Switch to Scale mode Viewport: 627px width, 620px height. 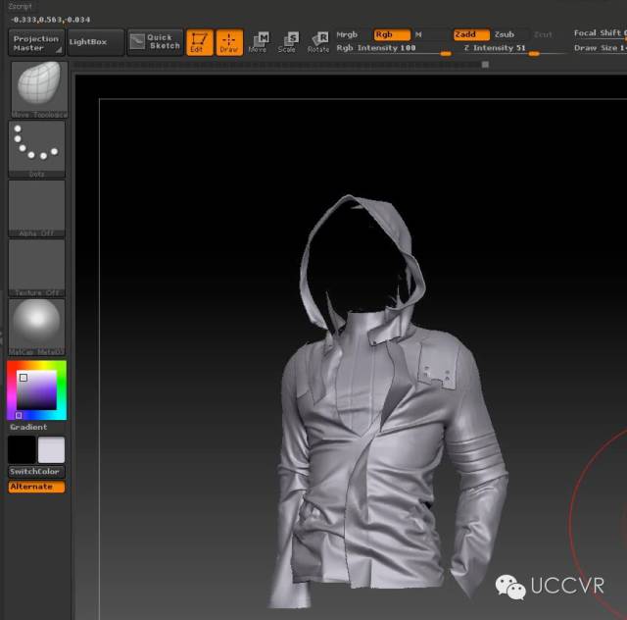coord(287,42)
